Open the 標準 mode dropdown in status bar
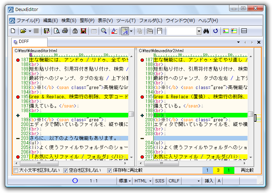Image resolution: width=272 pixels, height=193 pixels. [125, 181]
